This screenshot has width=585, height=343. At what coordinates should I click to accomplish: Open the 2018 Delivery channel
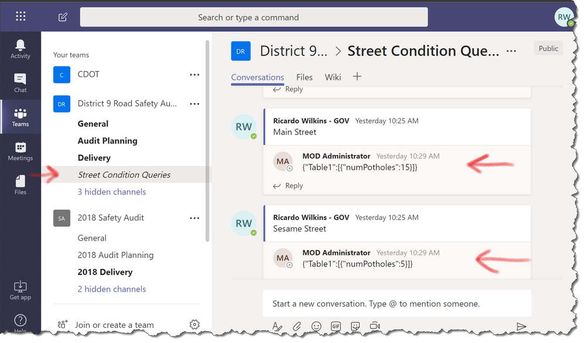click(x=105, y=272)
